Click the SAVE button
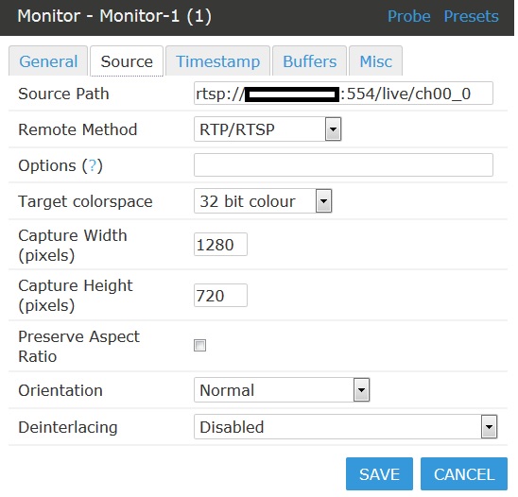Image resolution: width=518 pixels, height=497 pixels. [379, 474]
